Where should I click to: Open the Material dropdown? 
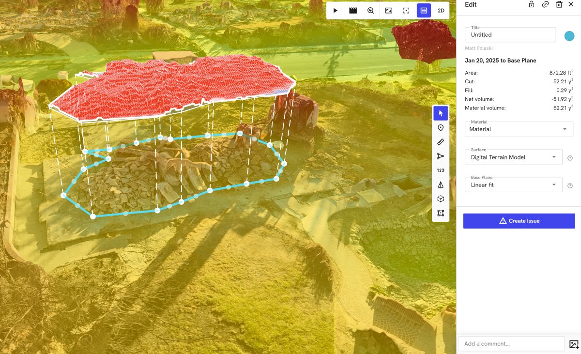(519, 129)
